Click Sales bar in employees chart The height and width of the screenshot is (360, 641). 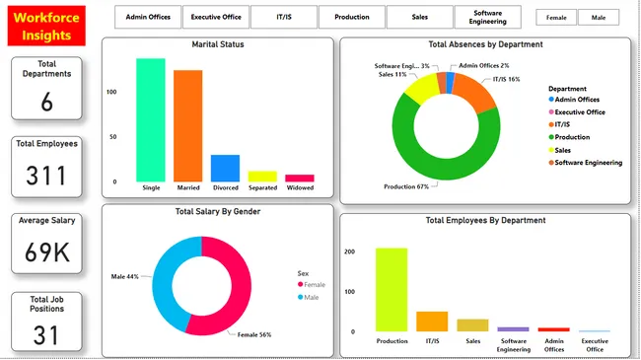472,325
